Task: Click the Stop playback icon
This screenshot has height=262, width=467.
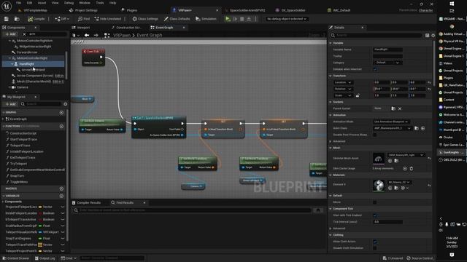Action: (242, 19)
